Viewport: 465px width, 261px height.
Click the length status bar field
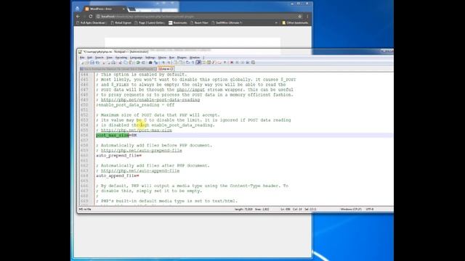click(x=243, y=210)
